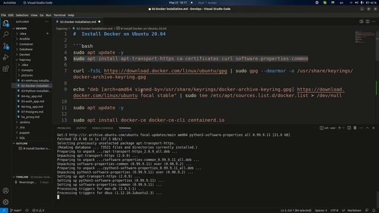Open ha_proxy.md file
This screenshot has width=379, height=213.
click(x=30, y=117)
